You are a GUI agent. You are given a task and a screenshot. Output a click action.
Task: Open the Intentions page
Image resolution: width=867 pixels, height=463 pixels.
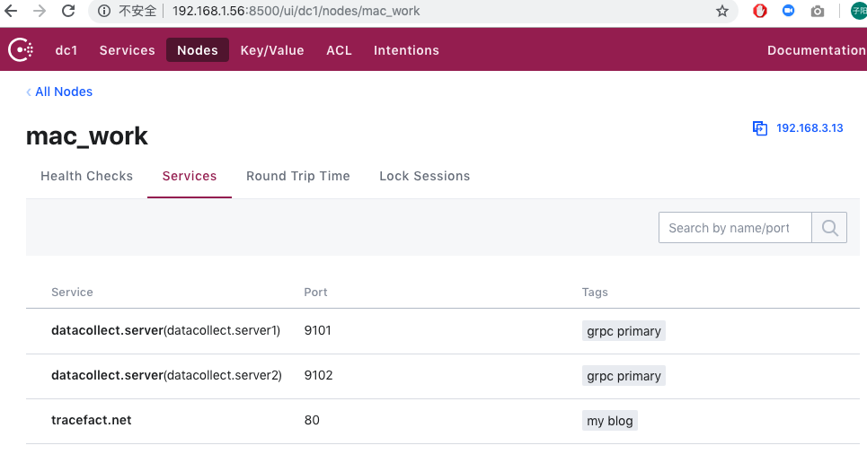coord(406,50)
